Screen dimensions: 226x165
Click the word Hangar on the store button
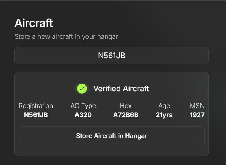click(136, 136)
